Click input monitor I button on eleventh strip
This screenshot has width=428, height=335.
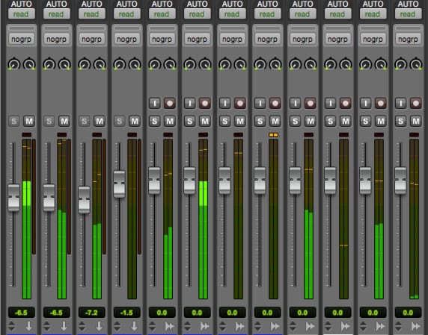pos(365,104)
